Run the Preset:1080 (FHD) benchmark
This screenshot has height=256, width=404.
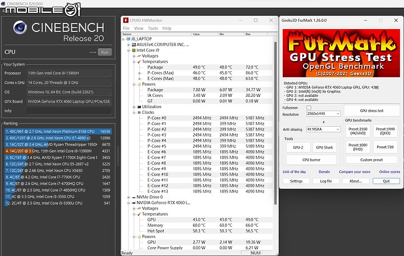[358, 147]
